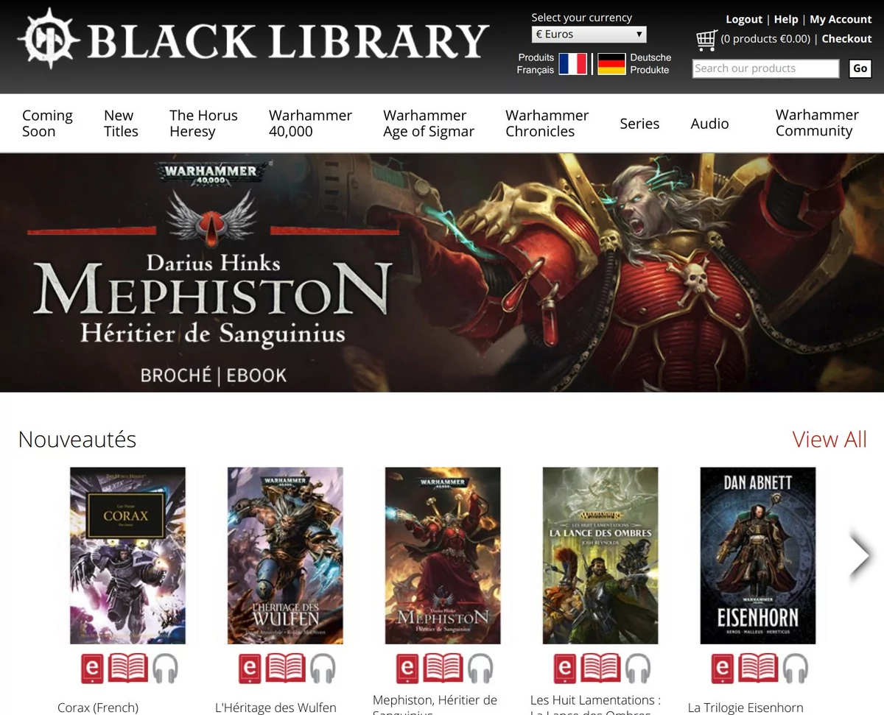The image size is (884, 715).
Task: Open the Mephiston Héritier de Sanguinius banner
Action: click(x=442, y=272)
